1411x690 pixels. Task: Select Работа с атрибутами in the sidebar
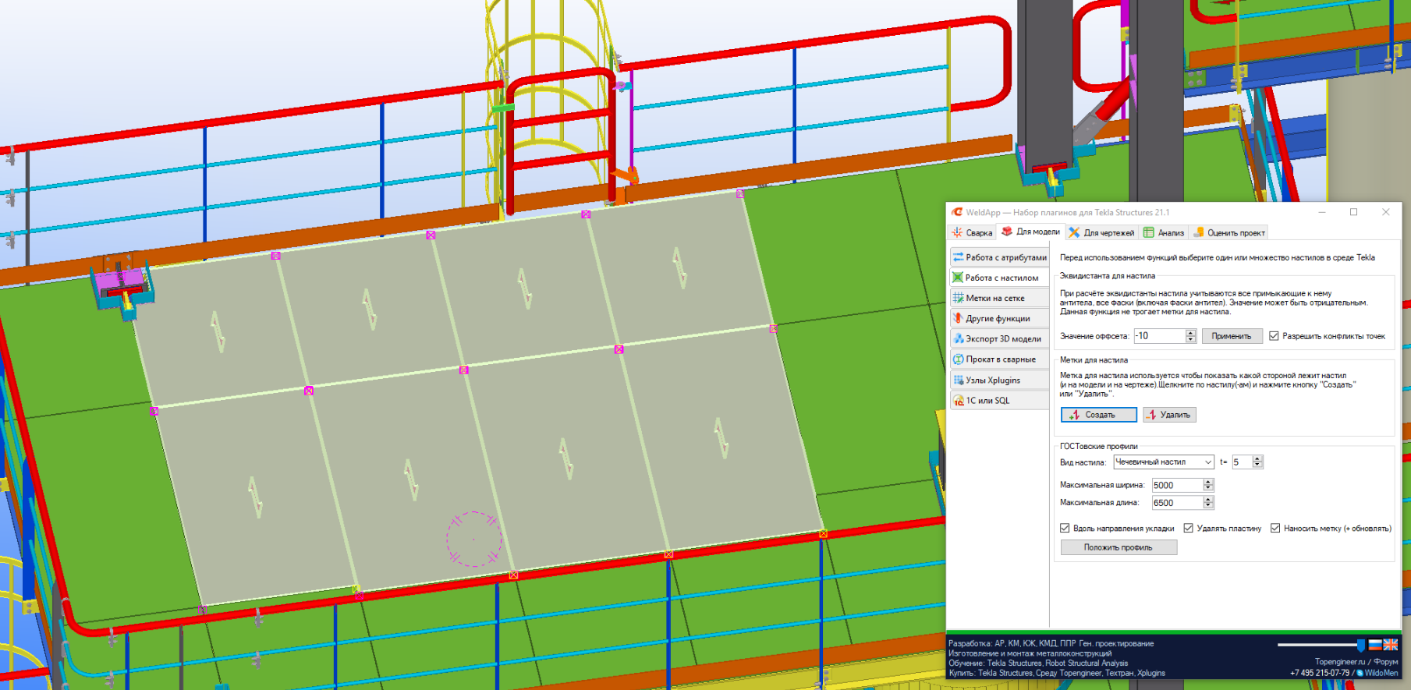click(999, 257)
